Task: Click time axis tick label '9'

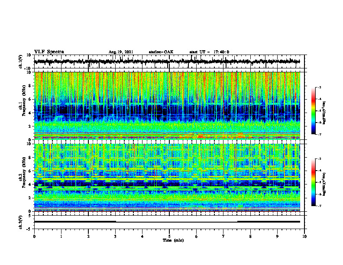Action: pyautogui.click(x=277, y=236)
